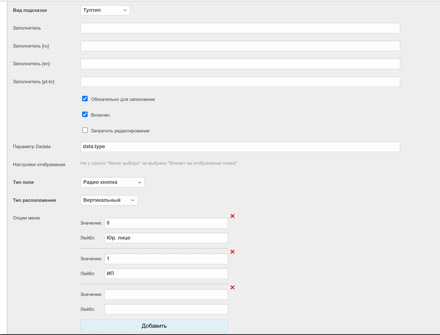Screen dimensions: 440x335
Task: Edit the Значение field containing 0
Action: pos(166,223)
